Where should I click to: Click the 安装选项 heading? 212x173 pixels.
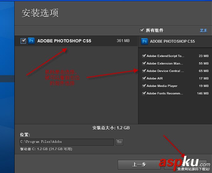click(x=40, y=13)
